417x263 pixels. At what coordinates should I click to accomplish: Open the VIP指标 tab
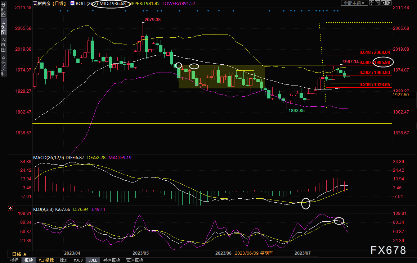(46, 260)
